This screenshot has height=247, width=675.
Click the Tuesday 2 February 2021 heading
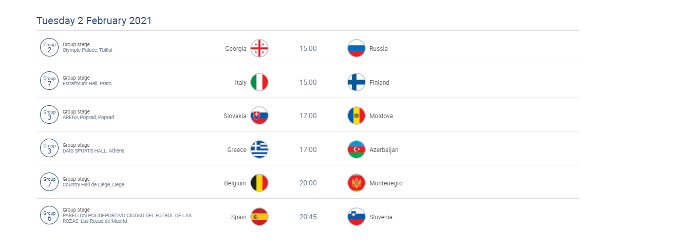click(x=94, y=21)
